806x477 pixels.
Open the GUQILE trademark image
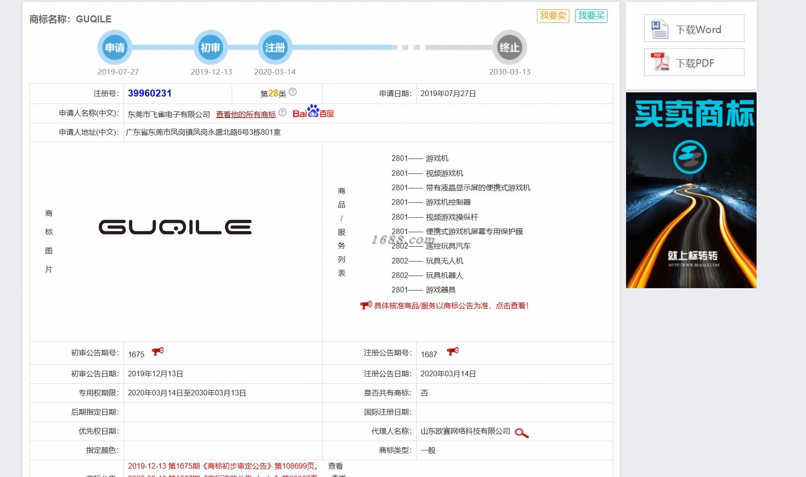175,227
